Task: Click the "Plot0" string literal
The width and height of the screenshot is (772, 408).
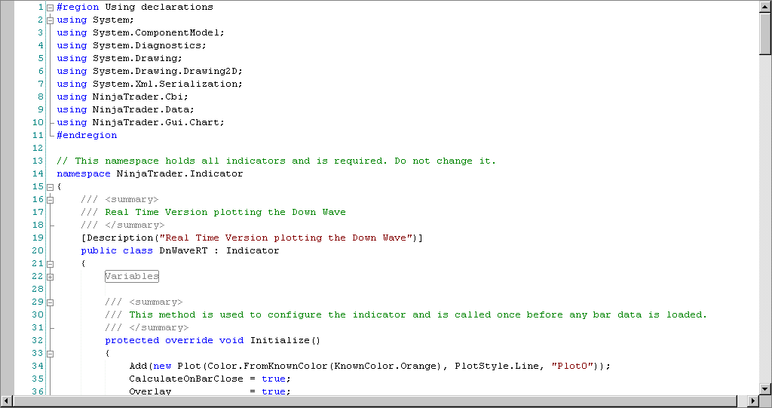Action: [x=574, y=366]
